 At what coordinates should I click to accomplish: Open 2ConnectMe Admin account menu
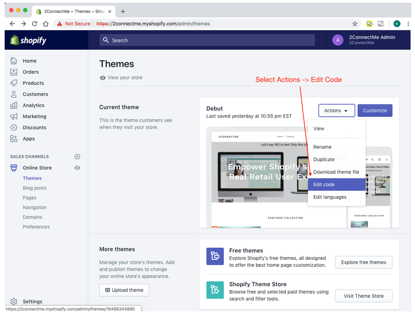point(369,40)
